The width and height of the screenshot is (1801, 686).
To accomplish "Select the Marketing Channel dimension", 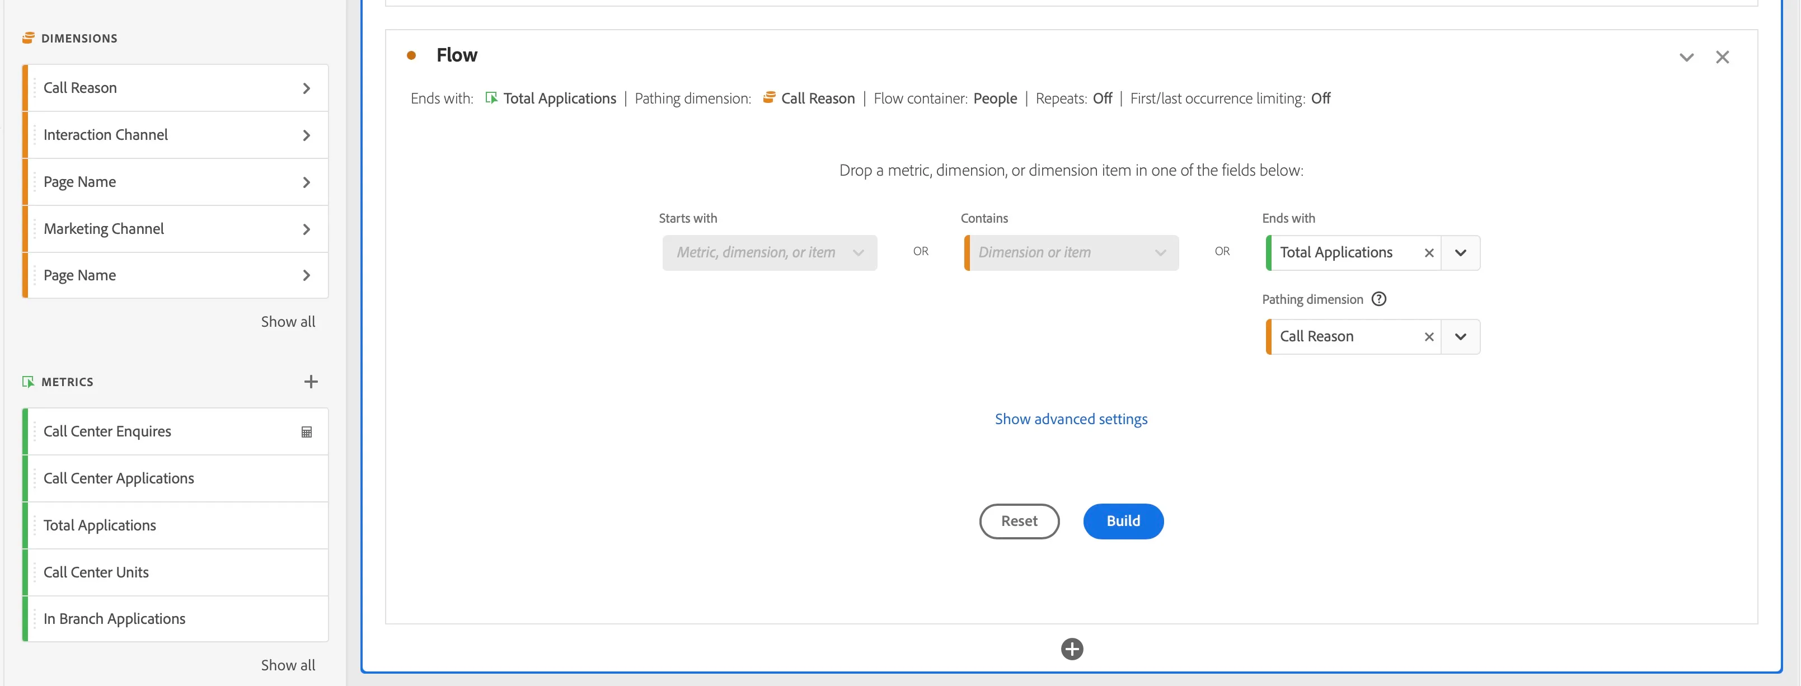I will click(x=176, y=229).
